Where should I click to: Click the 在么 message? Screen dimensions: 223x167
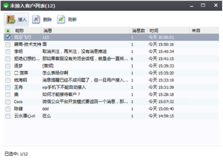click(x=46, y=116)
